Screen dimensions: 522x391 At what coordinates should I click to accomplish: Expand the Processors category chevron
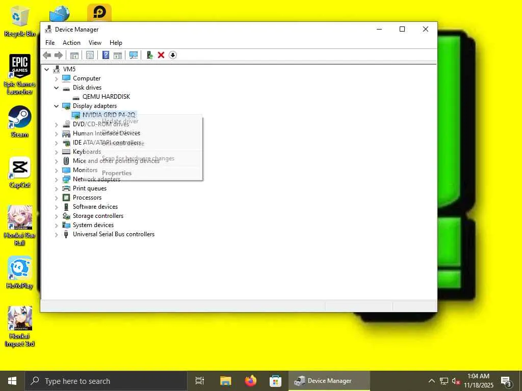[x=56, y=198]
